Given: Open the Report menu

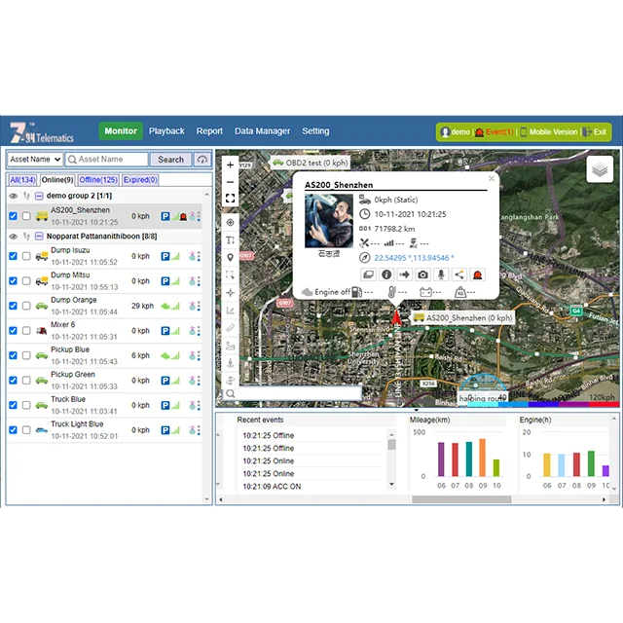Looking at the screenshot, I should [209, 131].
